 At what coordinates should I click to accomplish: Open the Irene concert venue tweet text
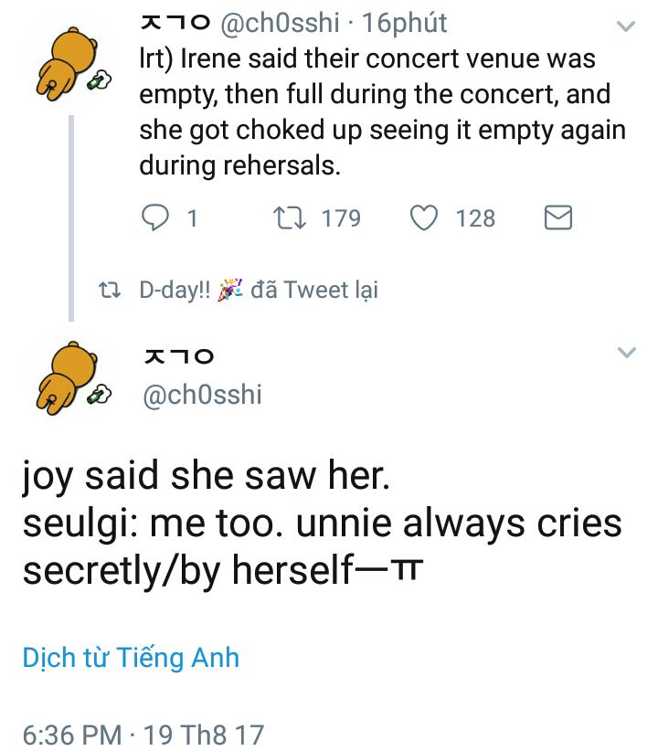pos(382,111)
